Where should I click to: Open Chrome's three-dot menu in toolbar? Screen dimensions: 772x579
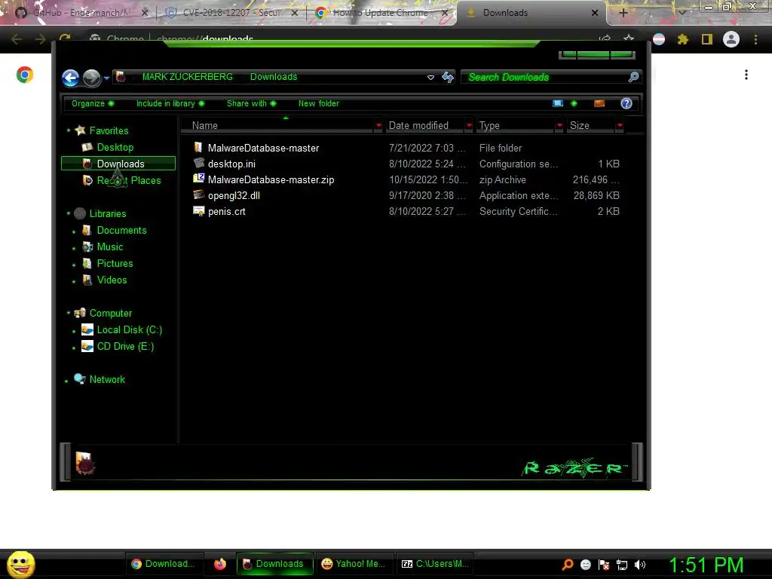[x=755, y=39]
